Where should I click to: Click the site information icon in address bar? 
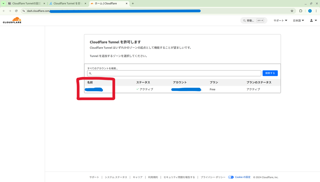tap(23, 11)
